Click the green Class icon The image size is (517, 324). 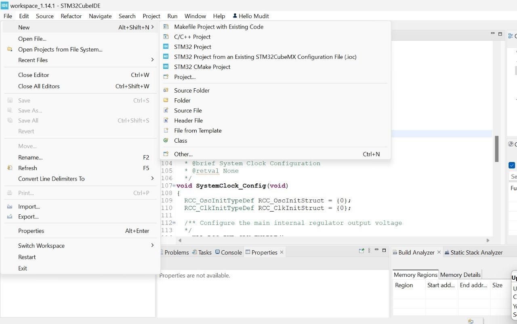166,141
